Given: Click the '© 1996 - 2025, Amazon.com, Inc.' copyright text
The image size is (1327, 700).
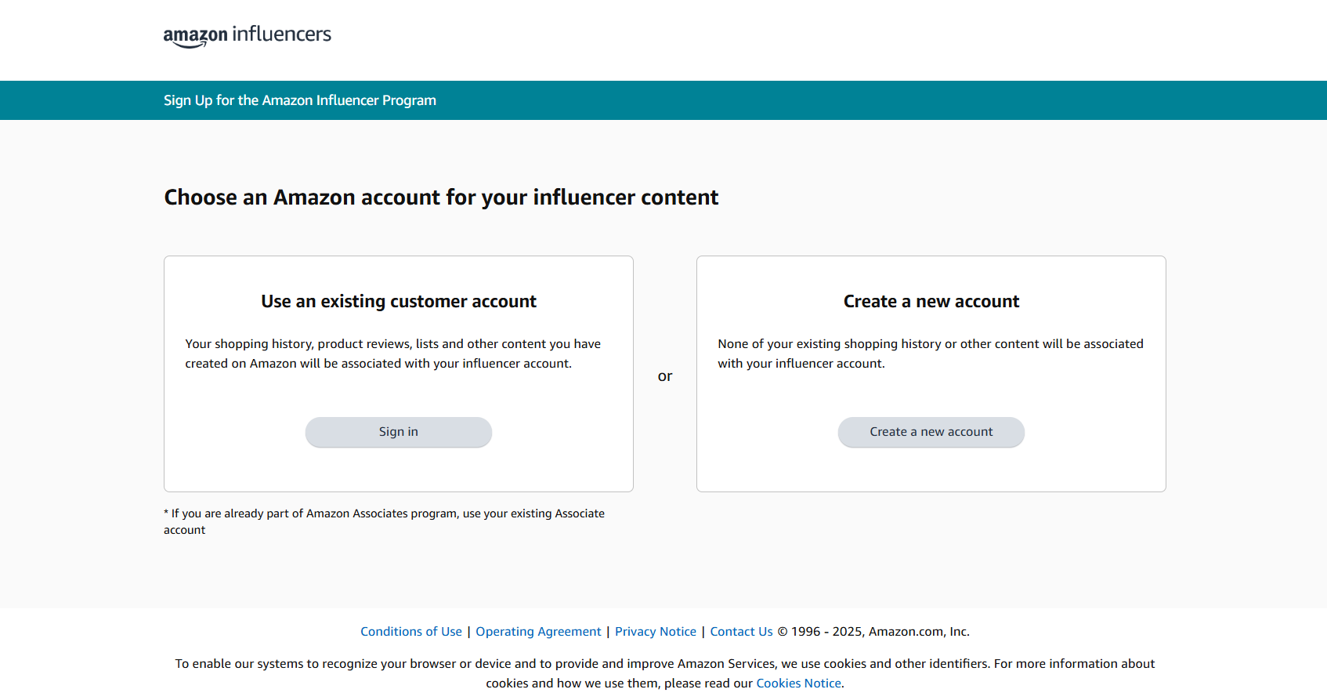Looking at the screenshot, I should pos(873,632).
